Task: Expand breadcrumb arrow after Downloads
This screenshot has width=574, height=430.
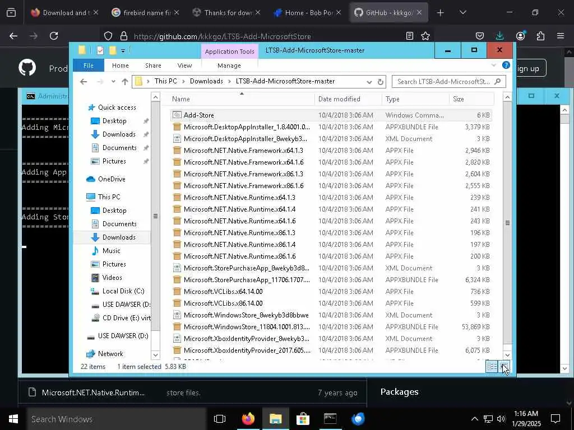Action: click(229, 81)
